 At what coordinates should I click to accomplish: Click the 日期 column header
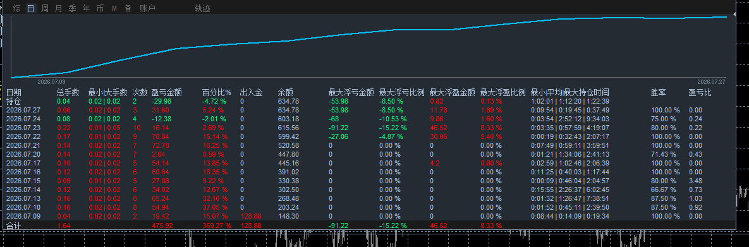(13, 92)
